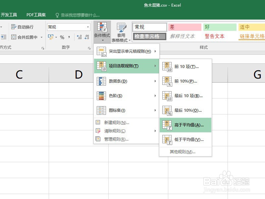Click the Data Bars icon
This screenshot has height=199, width=265.
[x=101, y=81]
